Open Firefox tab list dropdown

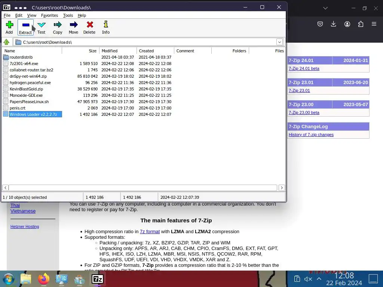click(x=325, y=8)
